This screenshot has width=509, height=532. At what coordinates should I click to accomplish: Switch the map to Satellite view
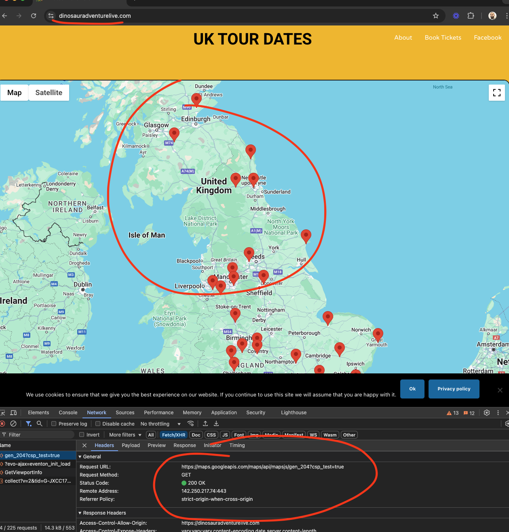(49, 93)
